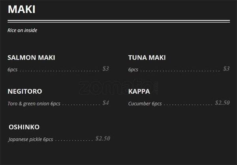Select the SALMON MAKI item title
The width and height of the screenshot is (237, 165).
coord(31,58)
